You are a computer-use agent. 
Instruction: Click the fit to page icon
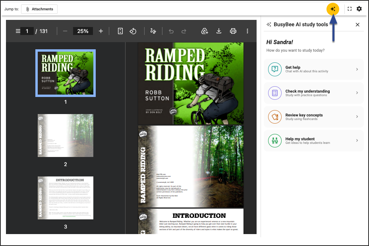pyautogui.click(x=120, y=31)
